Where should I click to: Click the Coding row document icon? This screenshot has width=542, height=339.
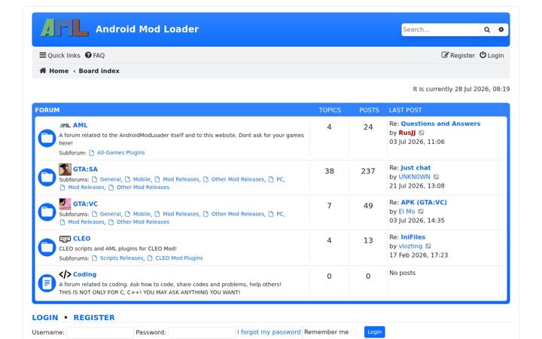pyautogui.click(x=47, y=283)
